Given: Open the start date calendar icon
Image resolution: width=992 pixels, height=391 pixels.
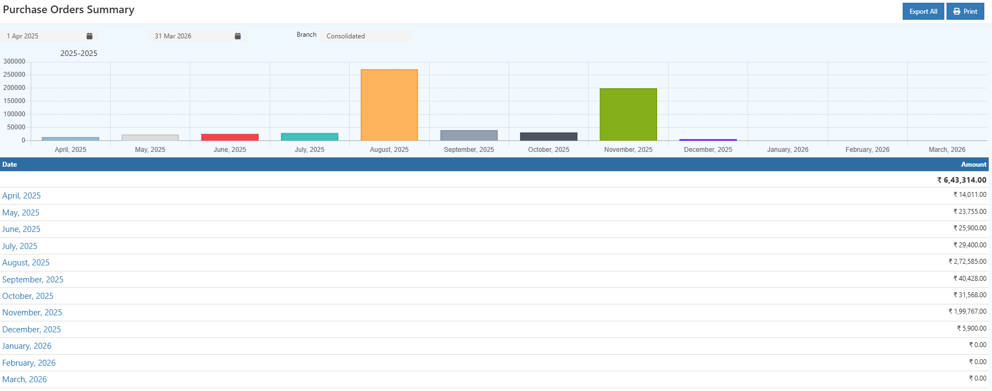Looking at the screenshot, I should tap(89, 36).
